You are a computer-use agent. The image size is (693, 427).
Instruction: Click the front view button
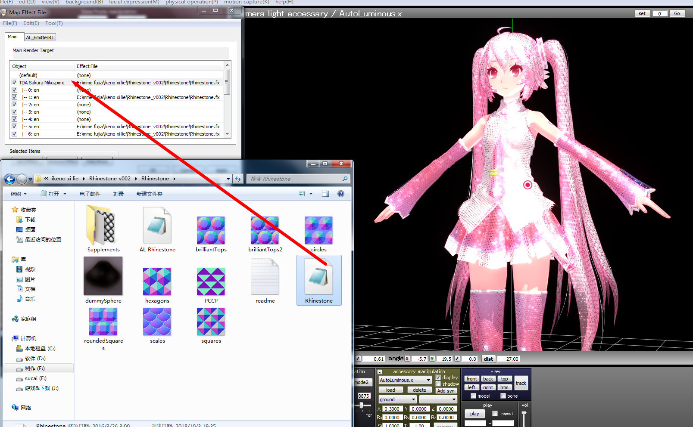[471, 379]
